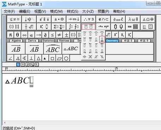Open lowercase Greek letters palette (λωθ)

(x=133, y=19)
